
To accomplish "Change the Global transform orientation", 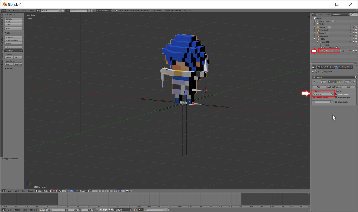I will [84, 191].
